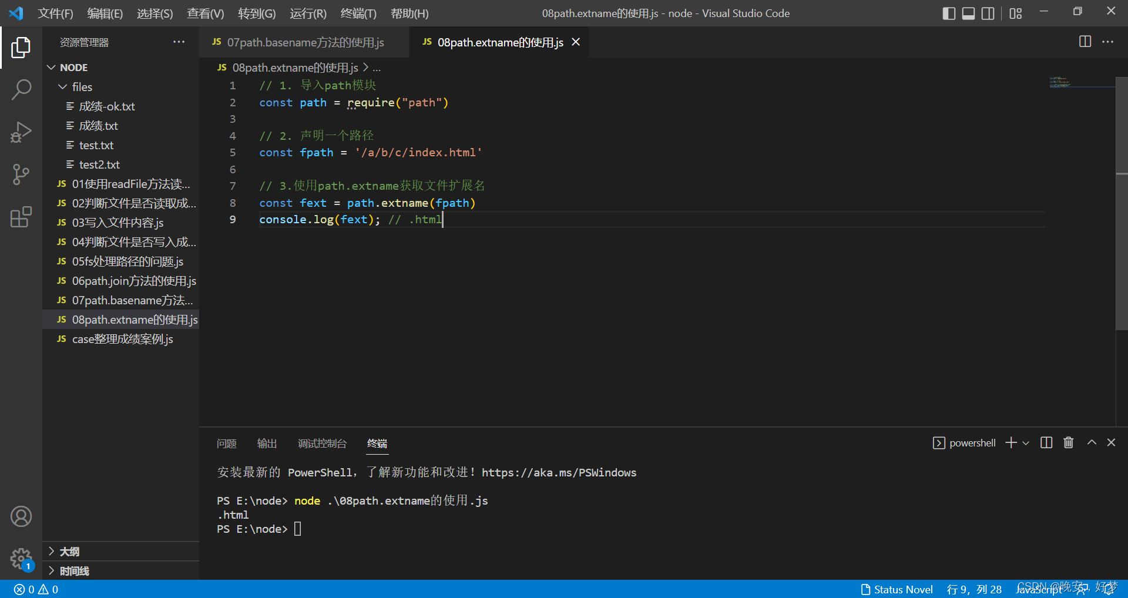Close the 08path.extname tab

coord(576,42)
